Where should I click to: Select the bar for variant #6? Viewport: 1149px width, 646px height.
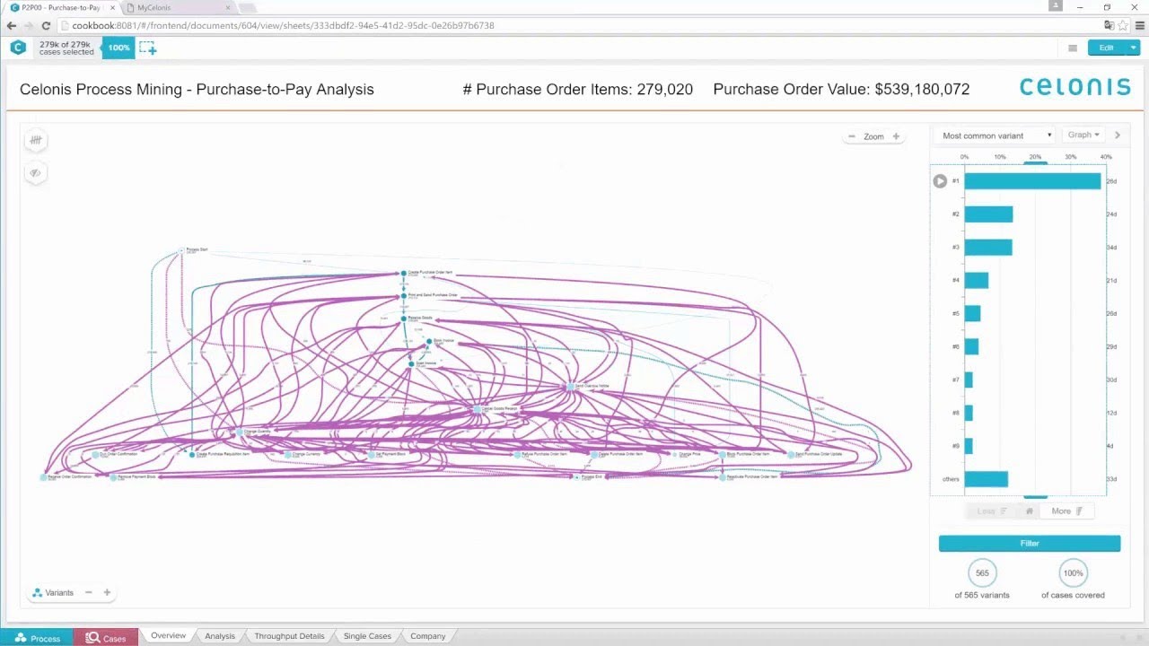point(971,346)
